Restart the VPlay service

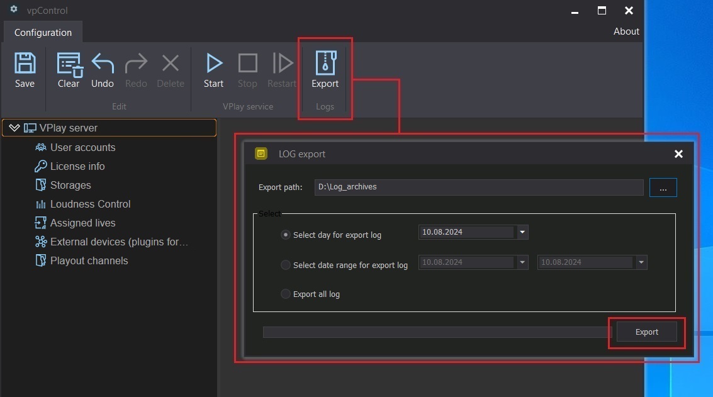coord(282,63)
